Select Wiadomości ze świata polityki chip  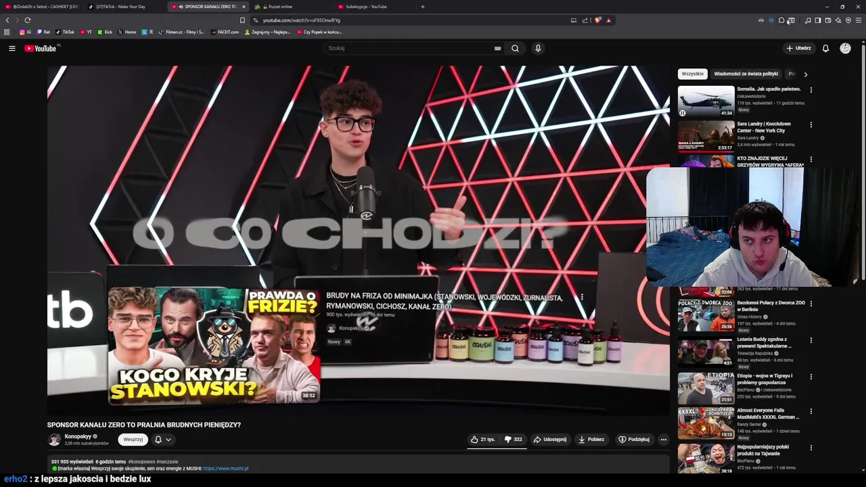[746, 74]
